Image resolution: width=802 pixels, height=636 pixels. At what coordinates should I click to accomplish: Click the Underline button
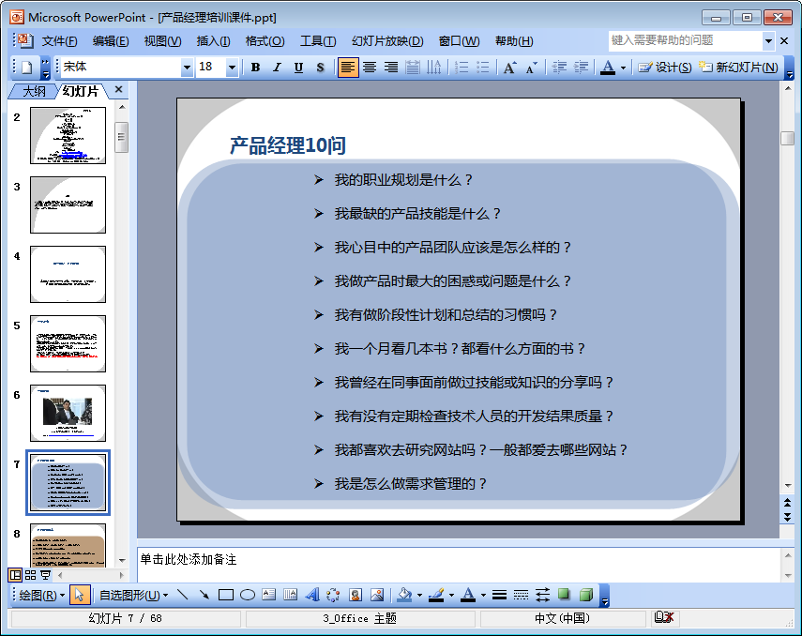298,68
